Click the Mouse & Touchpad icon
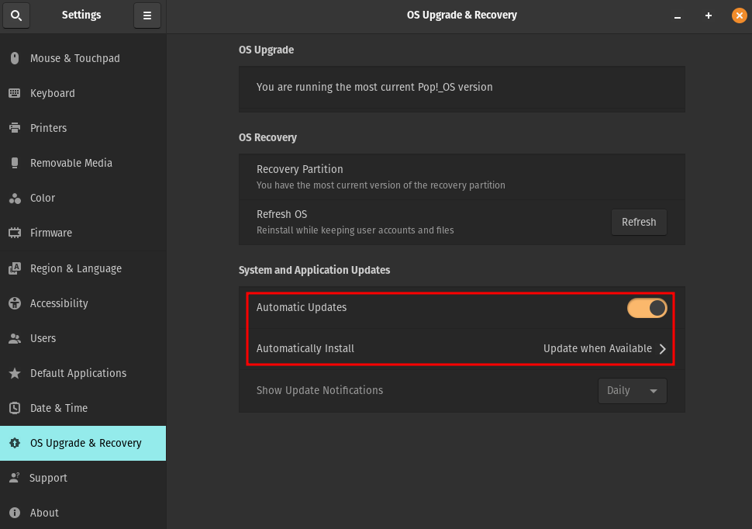Screen dimensions: 752x529 pos(15,58)
